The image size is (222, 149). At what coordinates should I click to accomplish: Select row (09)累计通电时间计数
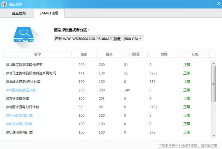point(107,107)
